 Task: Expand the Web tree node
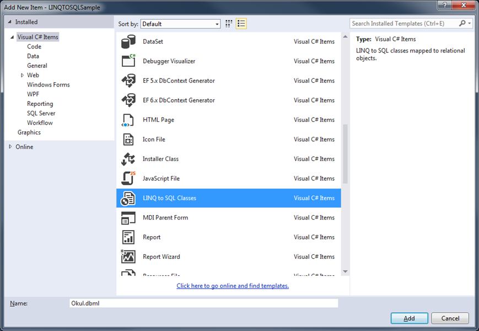click(x=22, y=75)
